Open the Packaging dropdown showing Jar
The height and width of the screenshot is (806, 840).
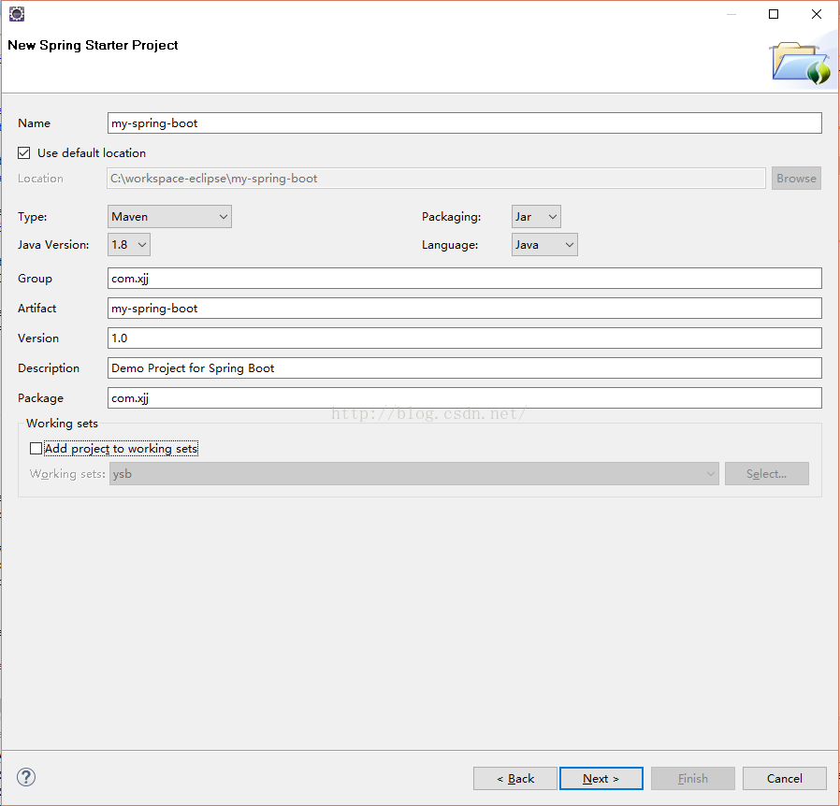pos(536,217)
